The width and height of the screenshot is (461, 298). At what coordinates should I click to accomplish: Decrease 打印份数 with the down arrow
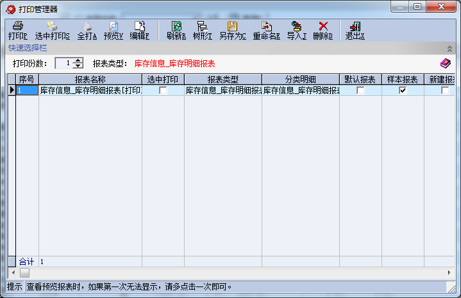coord(79,66)
